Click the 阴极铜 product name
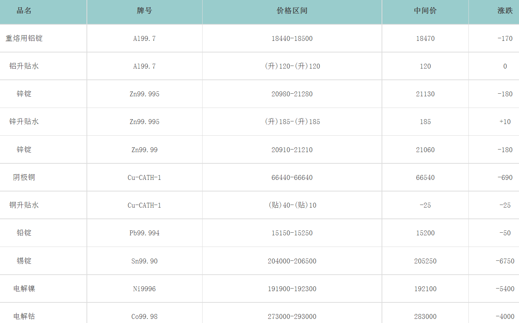This screenshot has height=323, width=519. (x=24, y=177)
